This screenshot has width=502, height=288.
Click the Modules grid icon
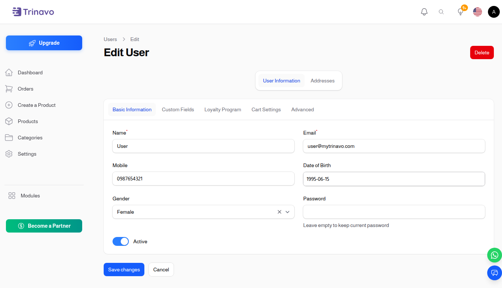(12, 196)
